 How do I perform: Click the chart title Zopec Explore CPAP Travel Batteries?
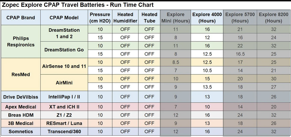click(x=78, y=5)
